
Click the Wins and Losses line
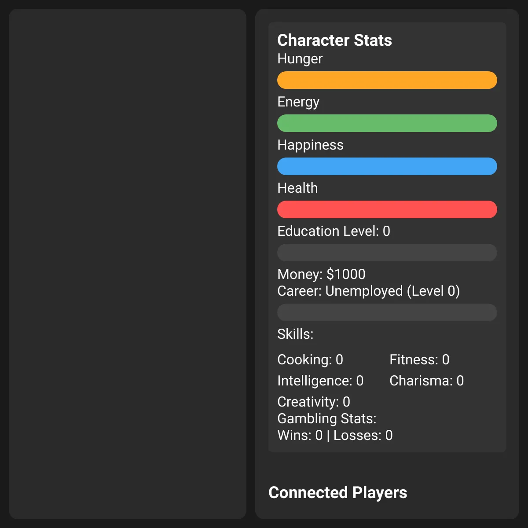tap(335, 435)
